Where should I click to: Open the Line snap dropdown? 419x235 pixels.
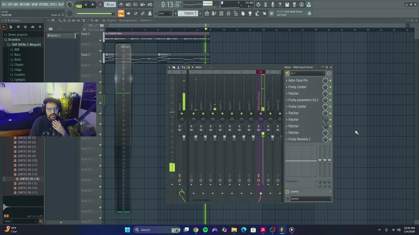(165, 13)
